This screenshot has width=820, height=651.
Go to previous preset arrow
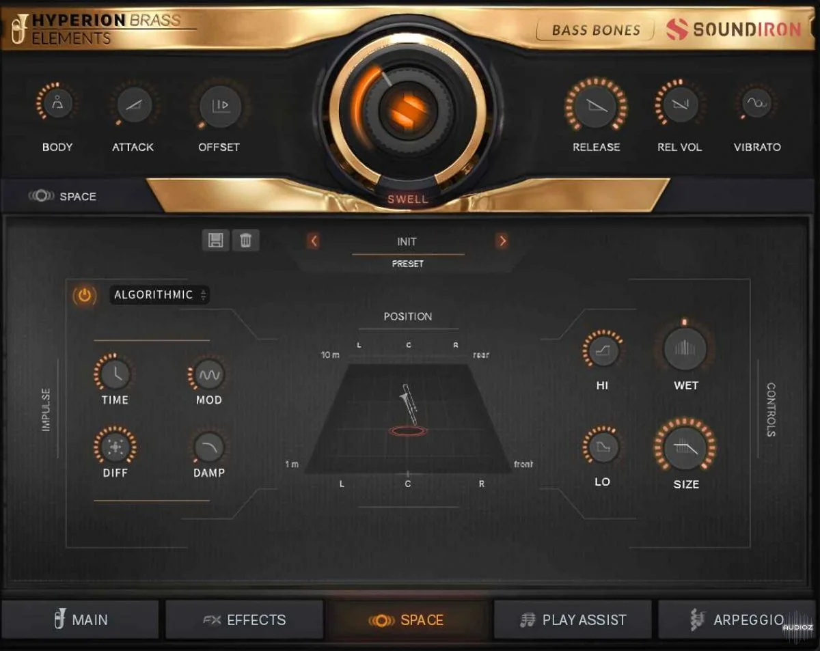point(314,240)
